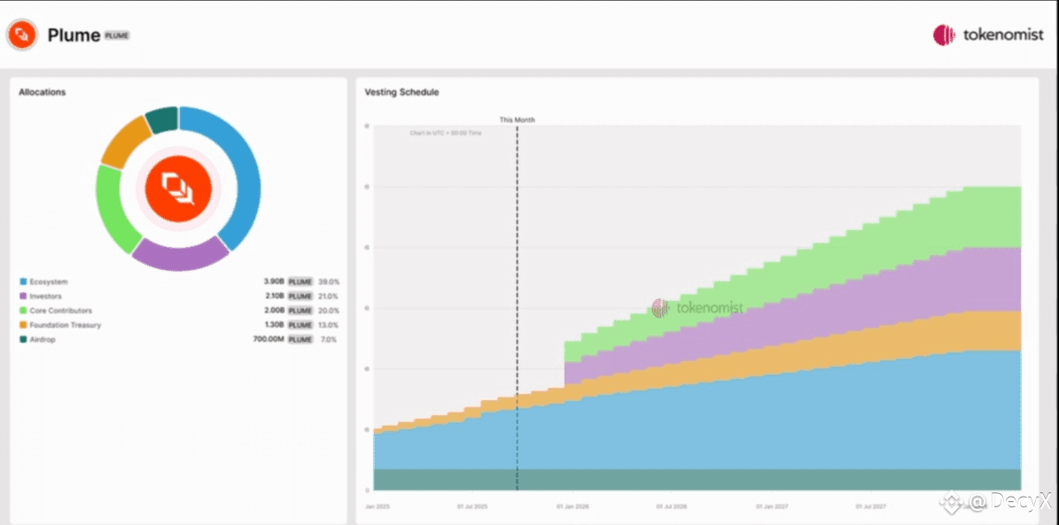The image size is (1059, 525).
Task: Toggle the Ecosystem blue legend swatch
Action: pyautogui.click(x=23, y=282)
